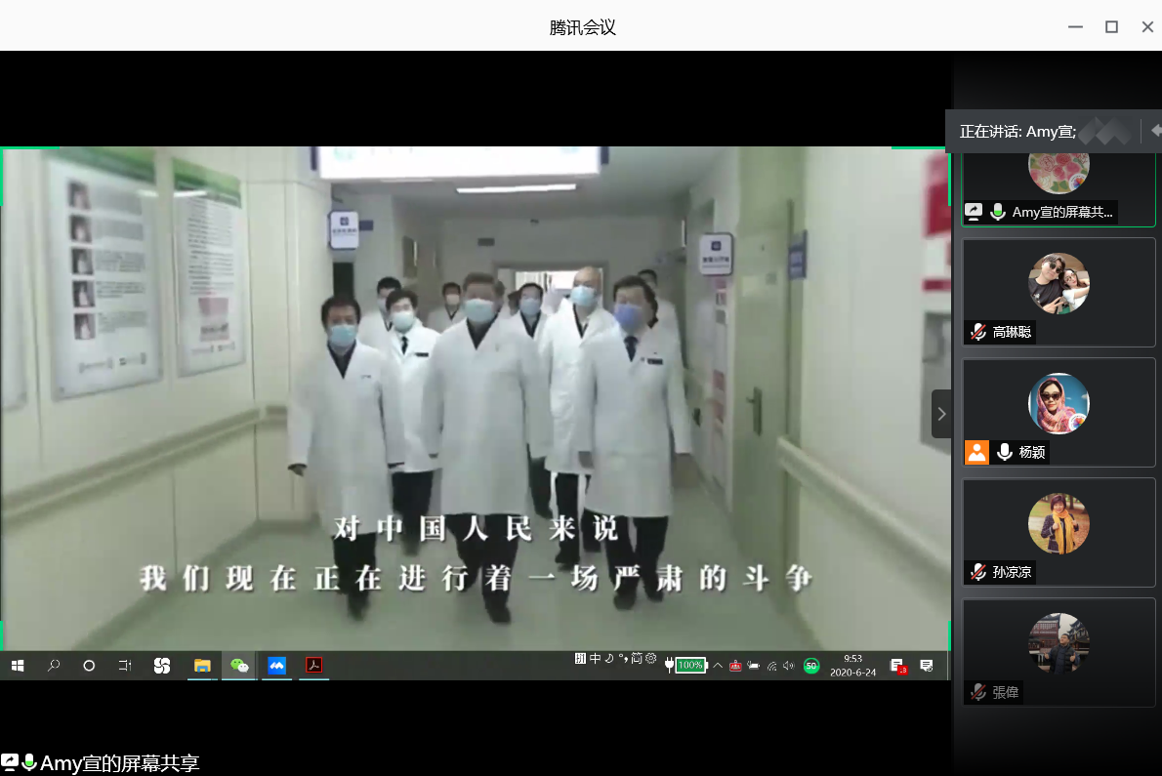The height and width of the screenshot is (776, 1162).
Task: Open Task View in the shared taskbar
Action: tap(125, 666)
